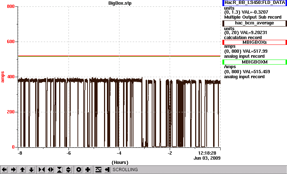Click the -2 hours tick label
287x174 pixels.
pos(170,153)
